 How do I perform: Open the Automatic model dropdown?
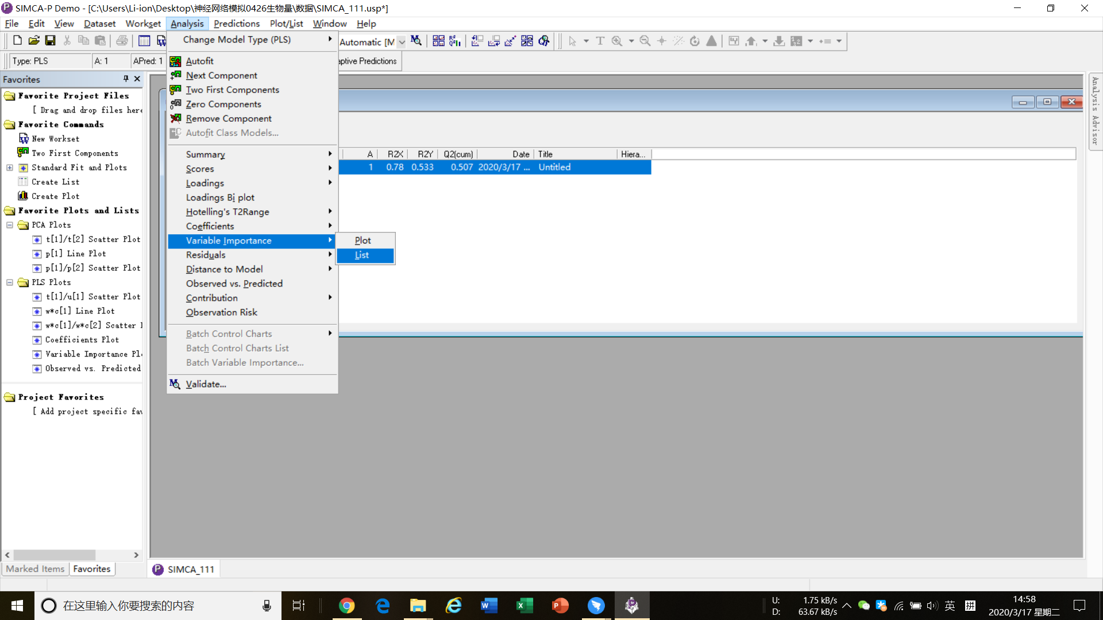[402, 42]
